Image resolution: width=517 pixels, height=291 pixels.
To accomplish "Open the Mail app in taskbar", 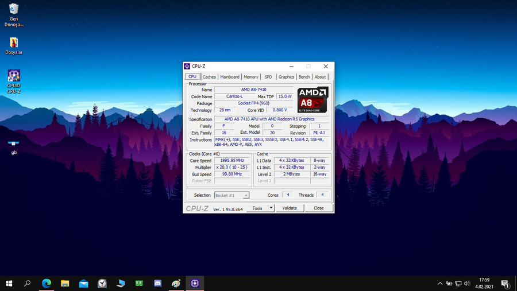I will point(83,284).
